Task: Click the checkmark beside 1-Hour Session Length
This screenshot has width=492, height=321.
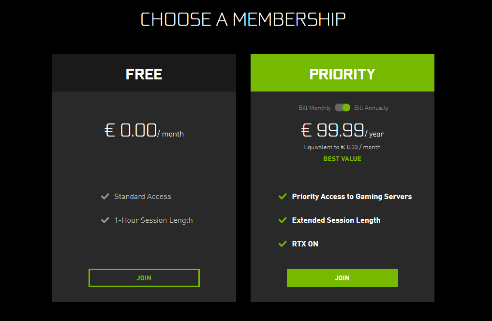Action: click(105, 220)
